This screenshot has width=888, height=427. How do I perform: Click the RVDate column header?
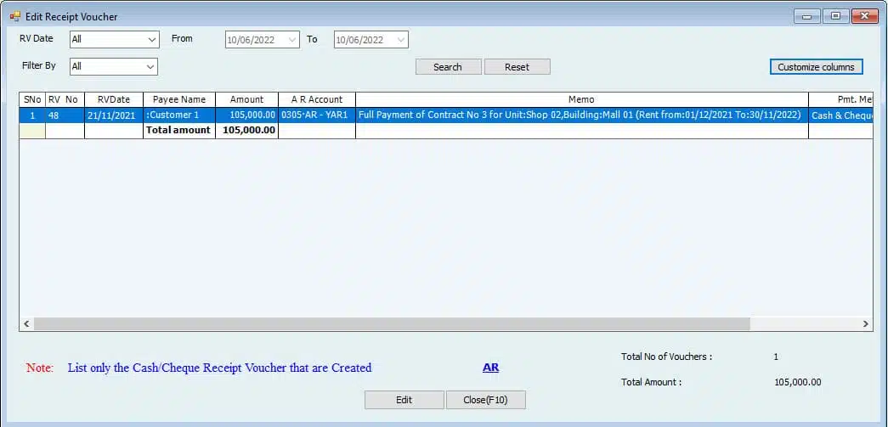point(114,99)
